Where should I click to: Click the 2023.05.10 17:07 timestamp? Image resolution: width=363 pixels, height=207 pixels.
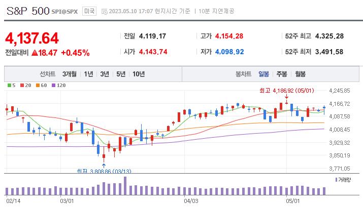pyautogui.click(x=131, y=11)
